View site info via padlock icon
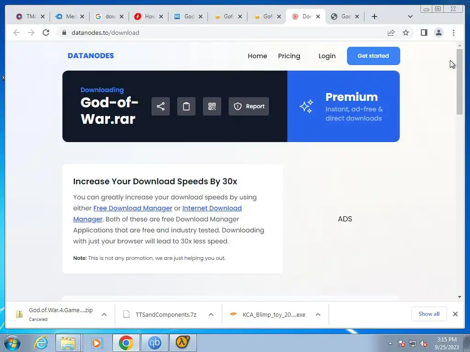Viewport: 470px width, 352px height. click(64, 33)
